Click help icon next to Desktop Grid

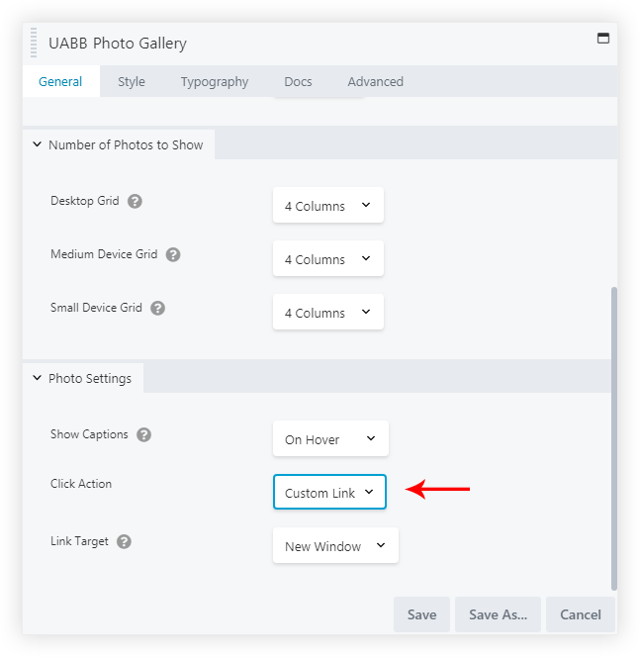coord(136,201)
